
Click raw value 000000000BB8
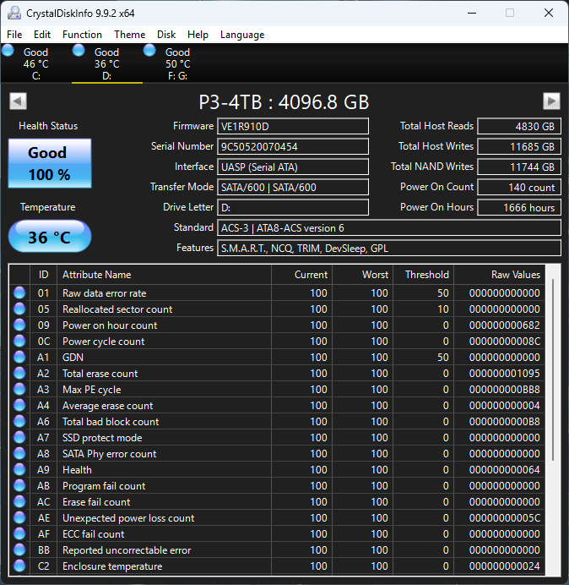tap(505, 390)
